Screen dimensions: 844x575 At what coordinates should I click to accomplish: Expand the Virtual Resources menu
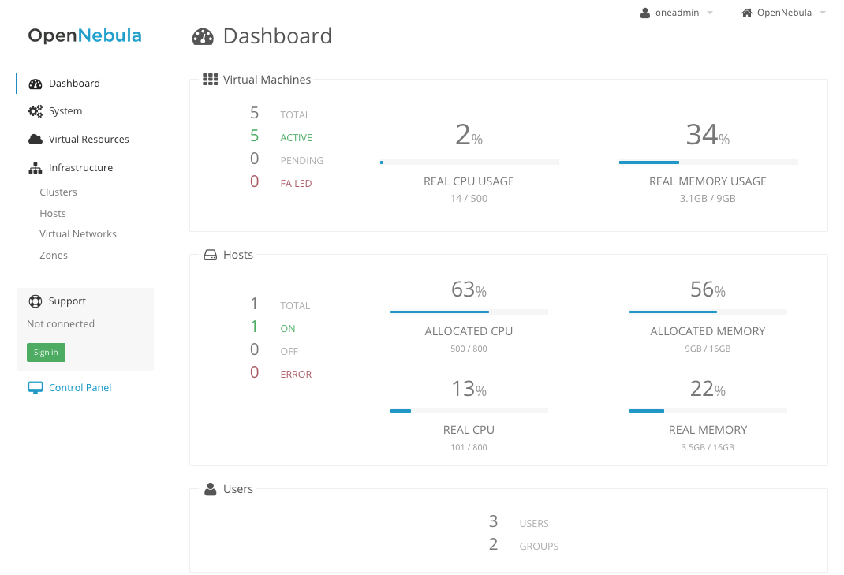click(89, 140)
